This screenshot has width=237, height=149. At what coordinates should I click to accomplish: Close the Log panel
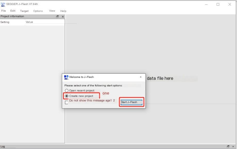coord(233,147)
